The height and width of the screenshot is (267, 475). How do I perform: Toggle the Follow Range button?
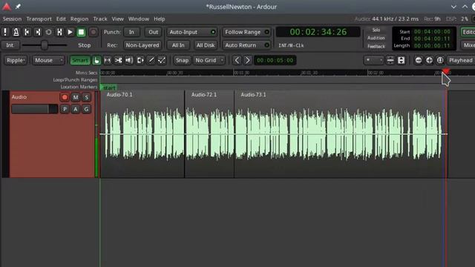(x=246, y=32)
